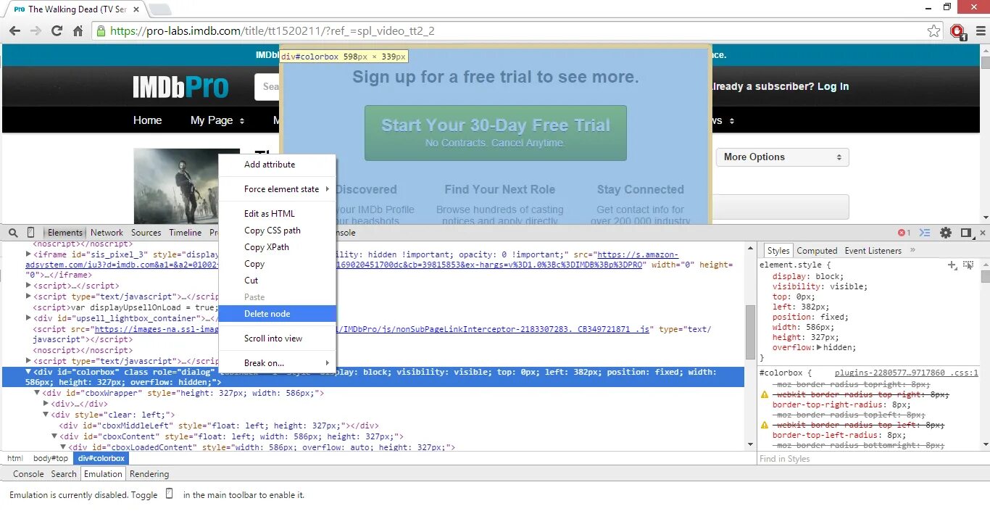
Task: Show more Styles sidebar tabs chevron
Action: tap(912, 250)
